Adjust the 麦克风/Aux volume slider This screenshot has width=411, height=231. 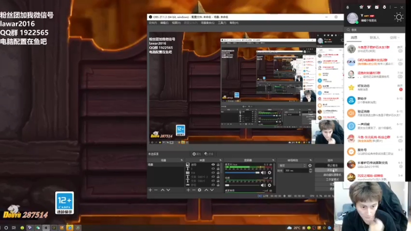pos(242,172)
